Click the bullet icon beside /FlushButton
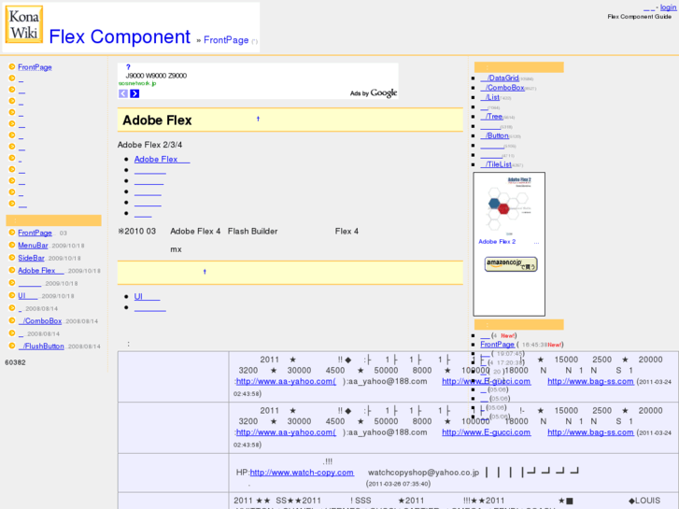 click(12, 346)
